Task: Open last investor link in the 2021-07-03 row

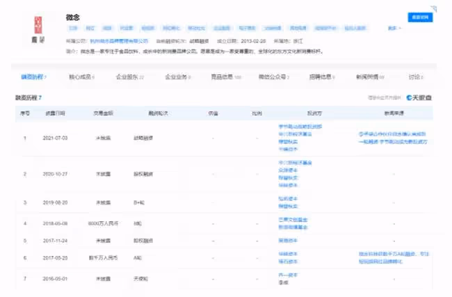Action: (288, 149)
